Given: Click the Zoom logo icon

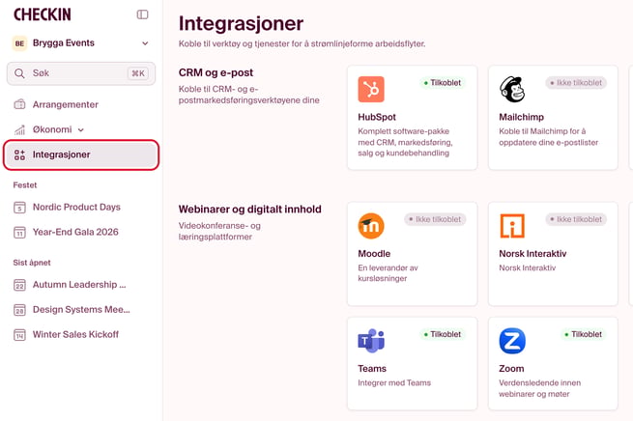Looking at the screenshot, I should tap(512, 341).
